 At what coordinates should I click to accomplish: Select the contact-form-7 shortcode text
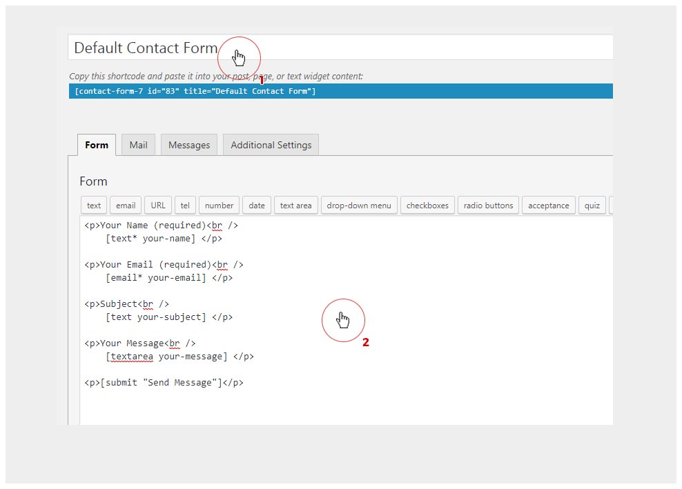pos(195,91)
